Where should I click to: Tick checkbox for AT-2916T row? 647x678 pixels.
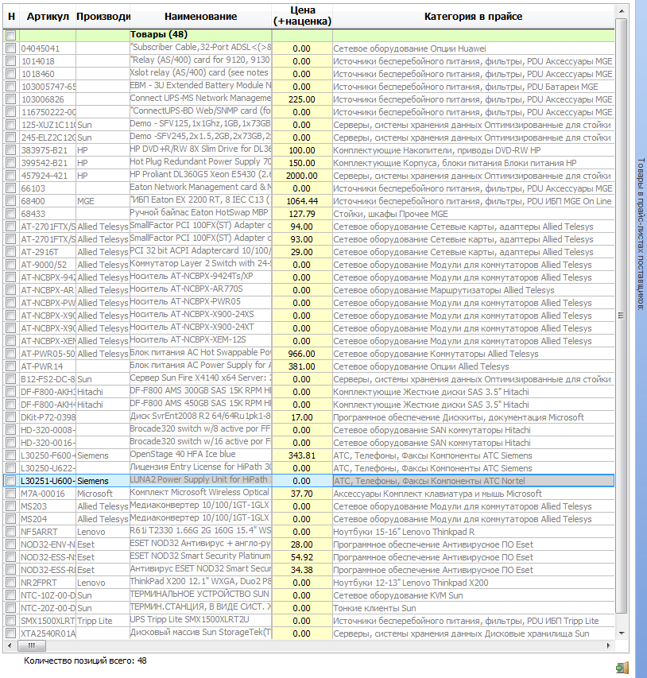point(11,252)
